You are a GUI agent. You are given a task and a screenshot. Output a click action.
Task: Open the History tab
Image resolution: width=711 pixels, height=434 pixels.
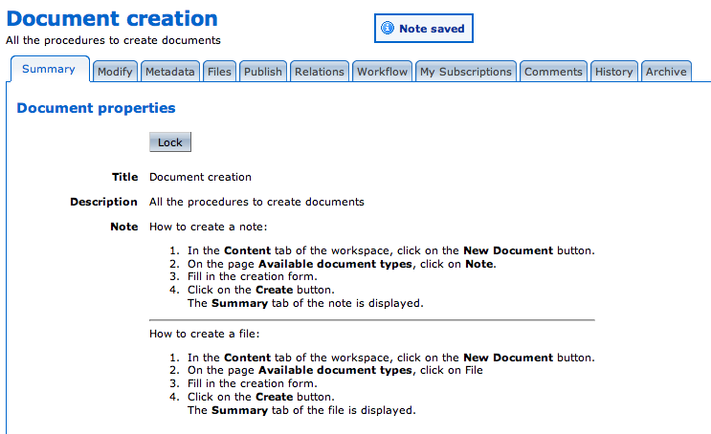(x=613, y=72)
